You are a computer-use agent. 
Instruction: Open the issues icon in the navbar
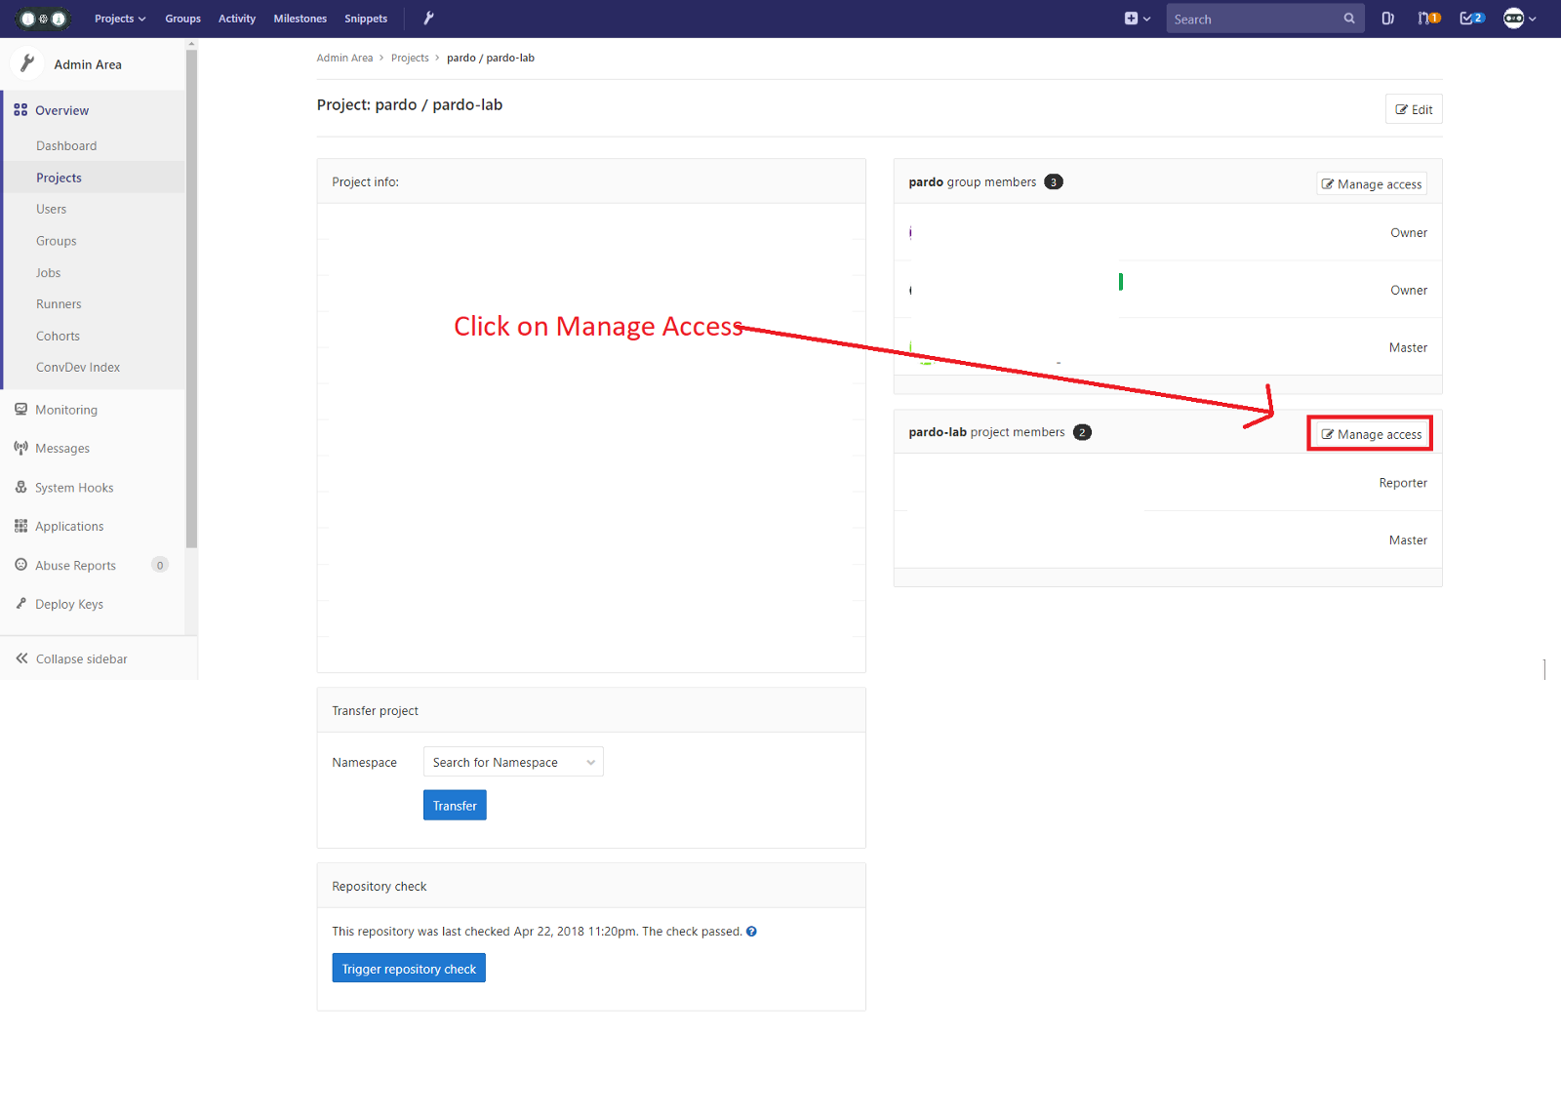tap(1387, 19)
